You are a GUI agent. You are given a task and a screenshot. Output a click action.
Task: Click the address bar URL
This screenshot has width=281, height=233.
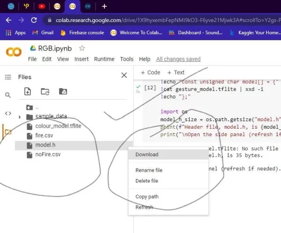click(x=168, y=20)
